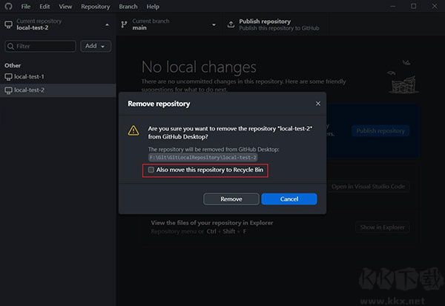Check Also move this repository to Recycle Bin
Image resolution: width=445 pixels, height=306 pixels.
[x=151, y=170]
